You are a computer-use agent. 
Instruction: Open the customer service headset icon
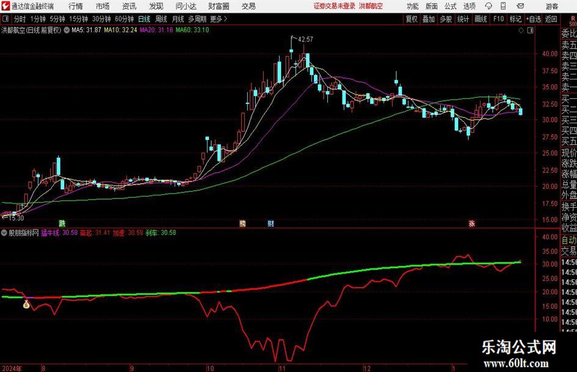[488, 6]
